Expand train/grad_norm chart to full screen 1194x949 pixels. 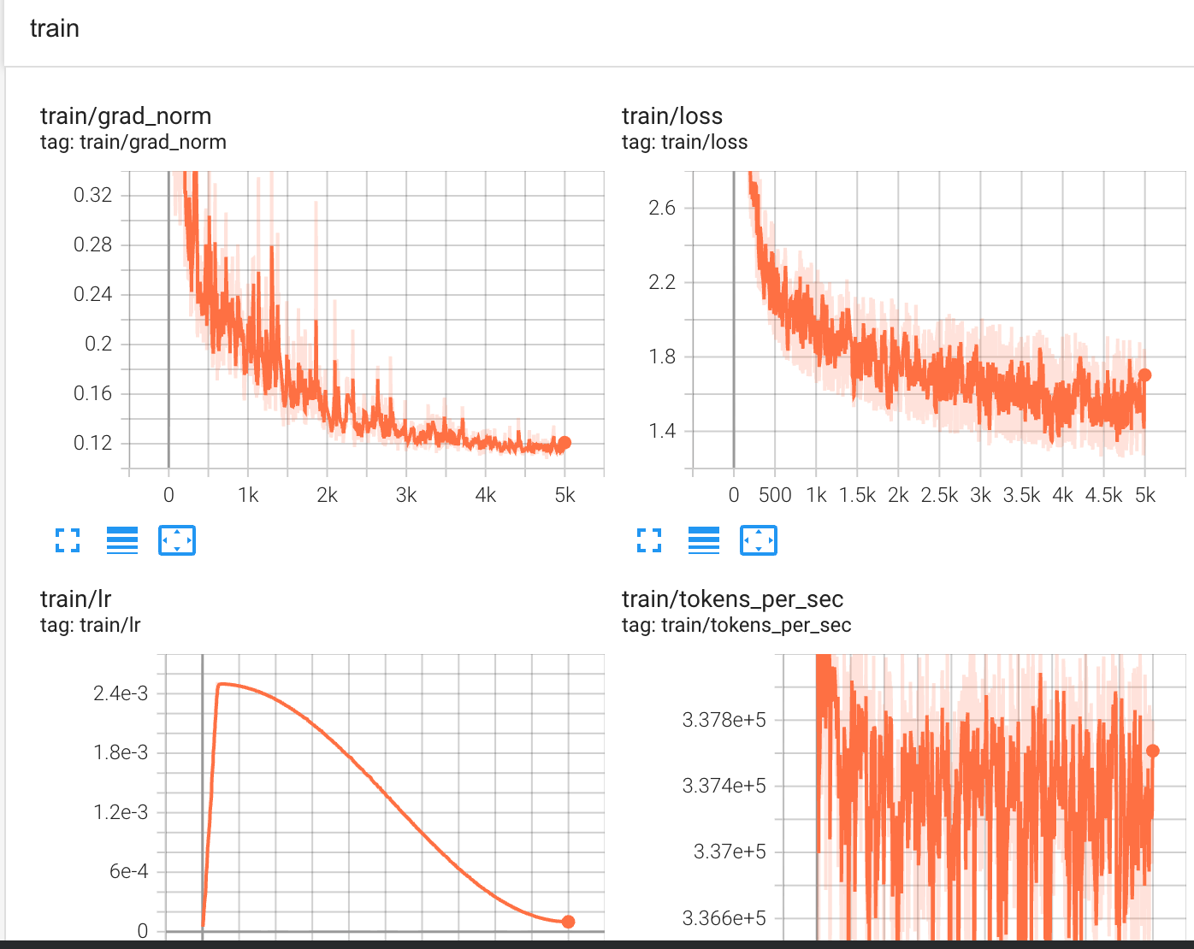coord(67,539)
